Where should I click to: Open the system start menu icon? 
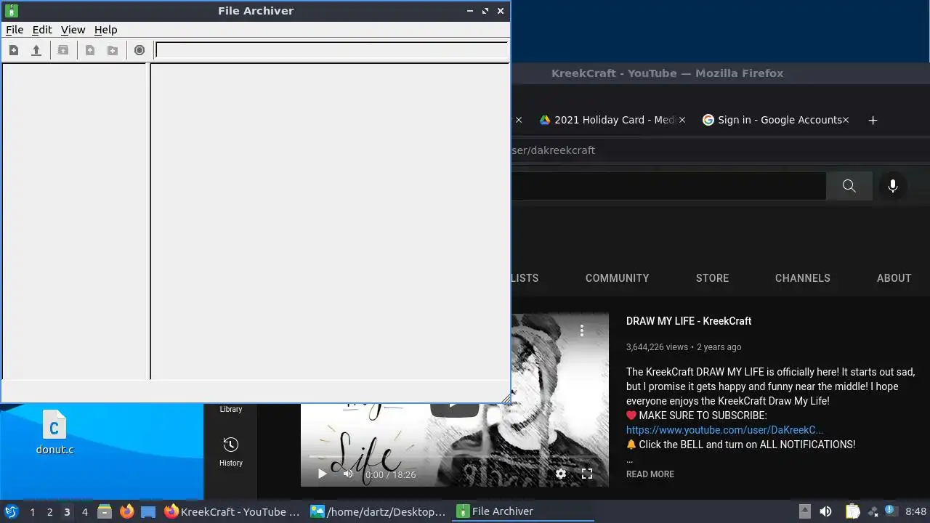click(x=12, y=511)
